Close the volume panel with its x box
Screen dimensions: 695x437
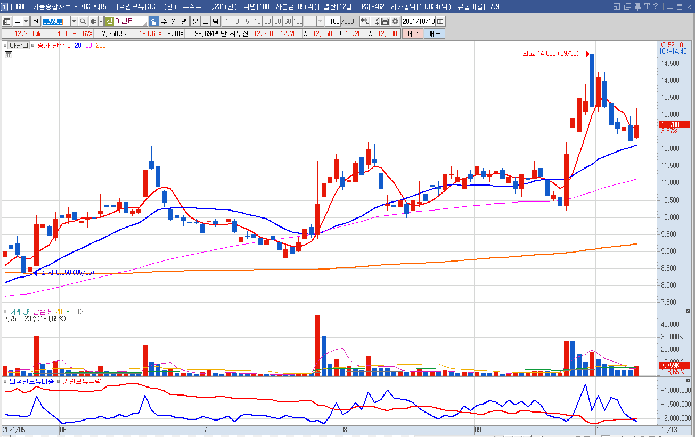click(x=688, y=310)
